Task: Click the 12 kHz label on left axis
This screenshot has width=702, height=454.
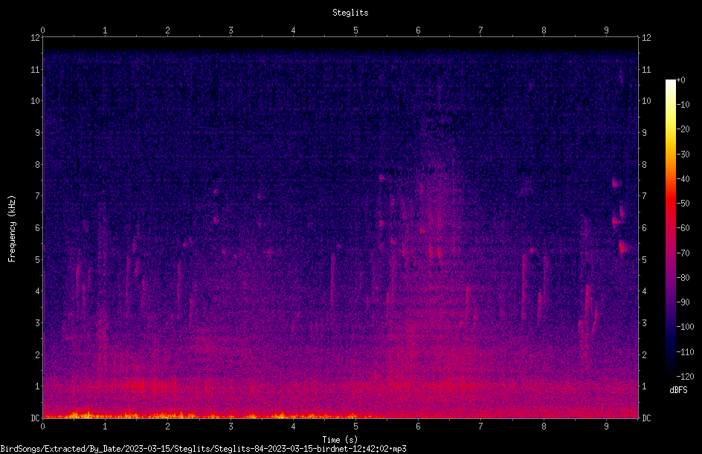Action: (36, 38)
